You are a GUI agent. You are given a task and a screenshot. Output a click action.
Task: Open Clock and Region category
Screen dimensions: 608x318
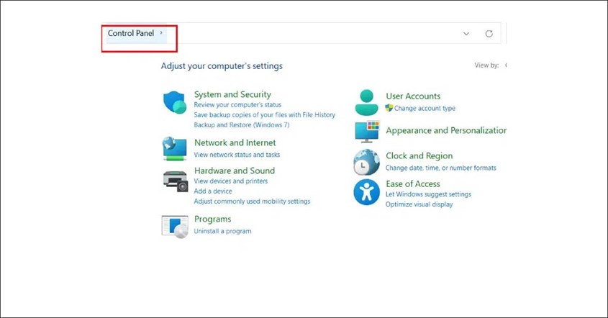click(x=419, y=155)
